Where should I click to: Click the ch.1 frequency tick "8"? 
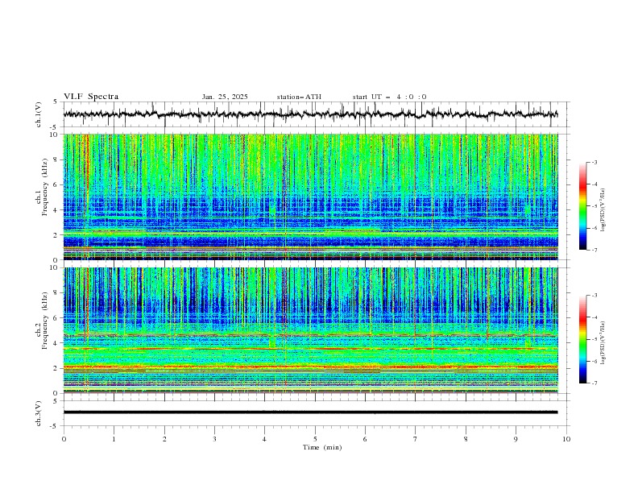[x=56, y=159]
